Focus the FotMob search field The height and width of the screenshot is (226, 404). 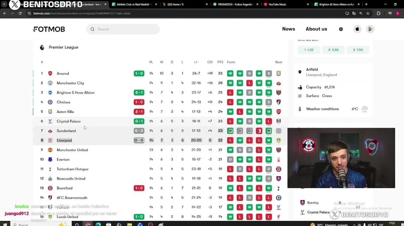pos(123,29)
